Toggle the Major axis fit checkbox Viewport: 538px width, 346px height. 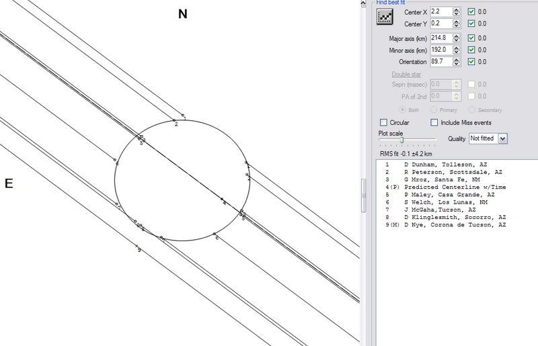(471, 38)
